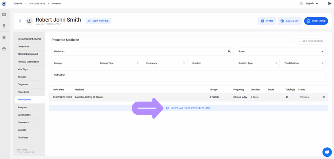The width and height of the screenshot is (334, 159).
Task: Click Ibuprofen 200mg 20 Tablets cell
Action: 89,97
